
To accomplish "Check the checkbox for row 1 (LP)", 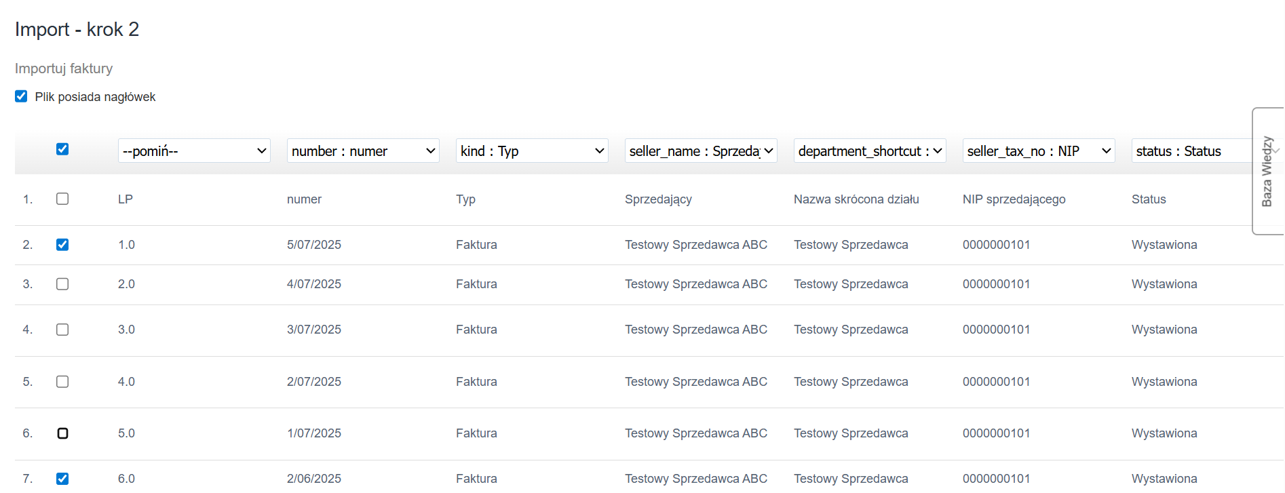I will point(62,199).
